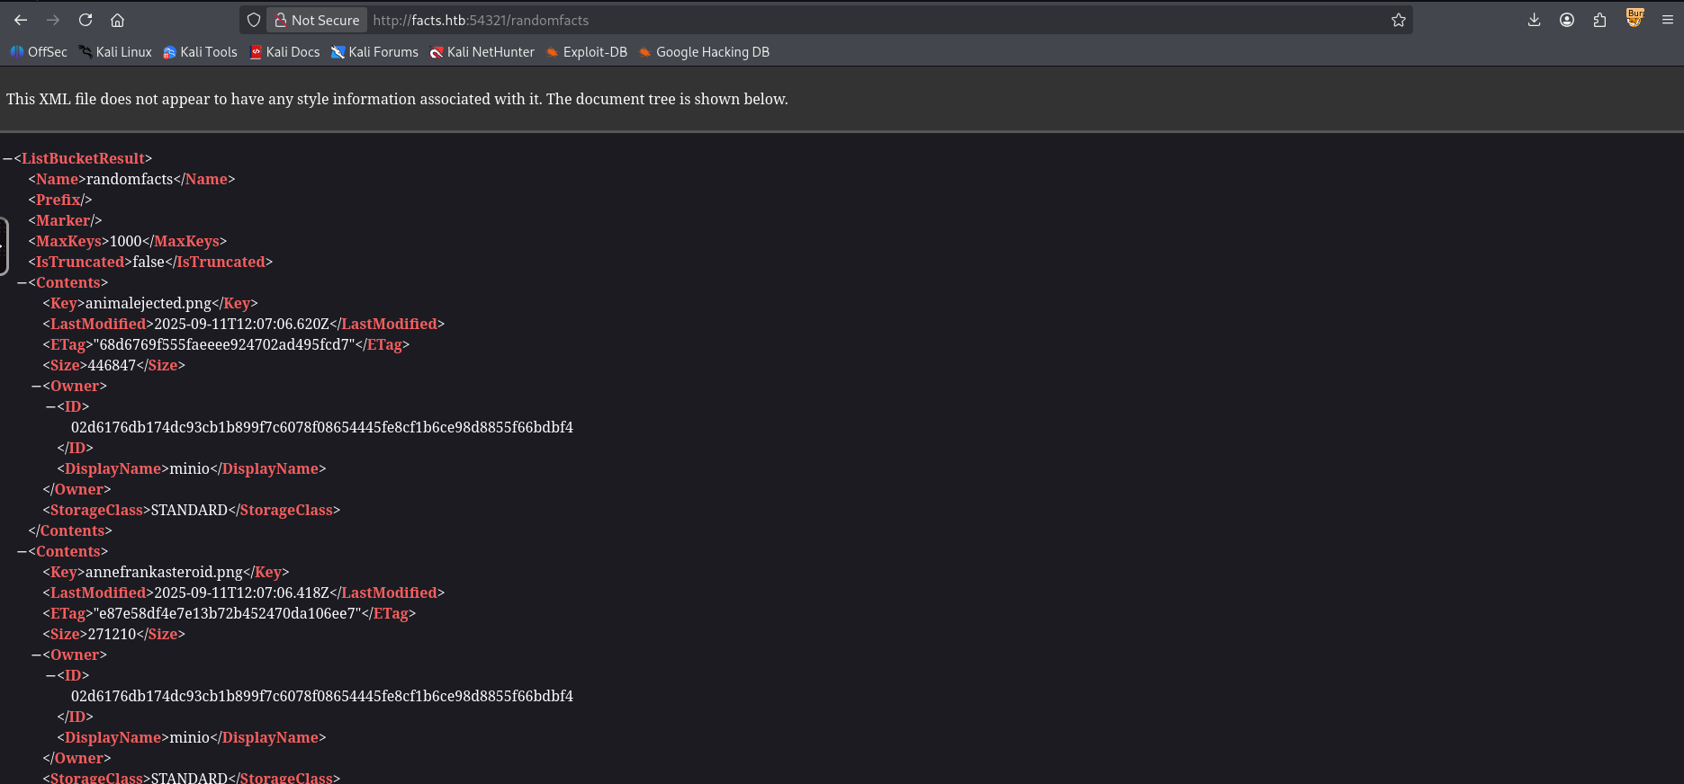1684x784 pixels.
Task: Open the Kali Linux bookmark
Action: (x=115, y=52)
